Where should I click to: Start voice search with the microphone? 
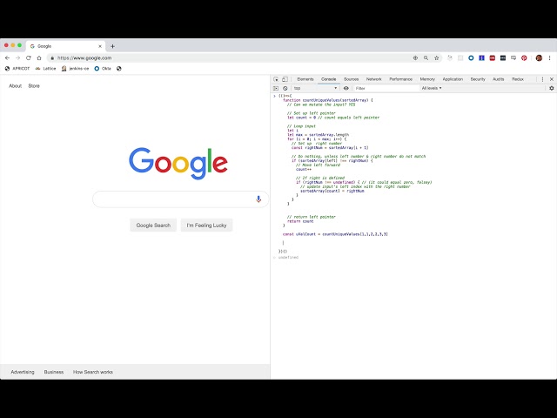point(258,199)
